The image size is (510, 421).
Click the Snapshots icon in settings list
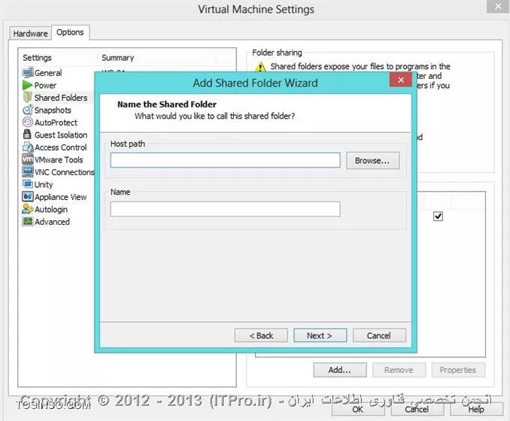point(28,110)
